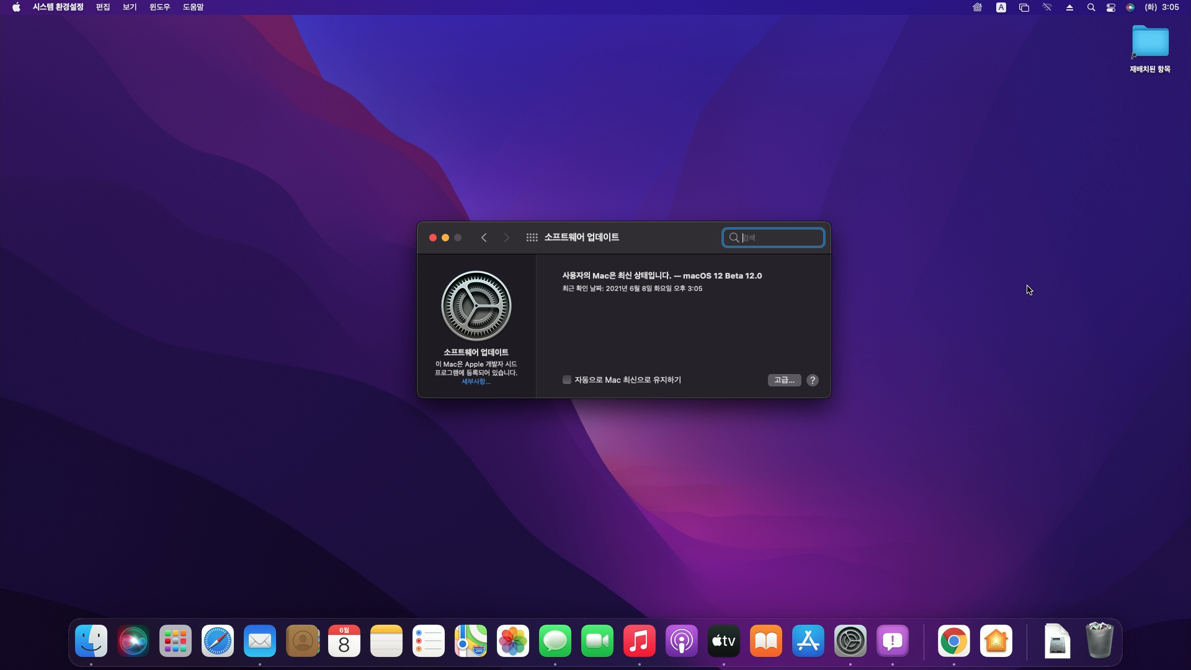The height and width of the screenshot is (670, 1191).
Task: Open Control Center in menu bar
Action: pyautogui.click(x=1111, y=7)
